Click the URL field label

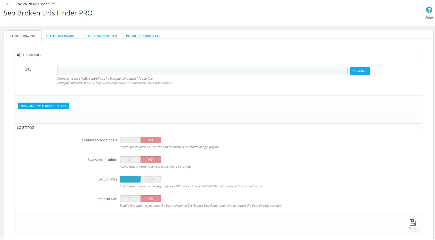[28, 70]
